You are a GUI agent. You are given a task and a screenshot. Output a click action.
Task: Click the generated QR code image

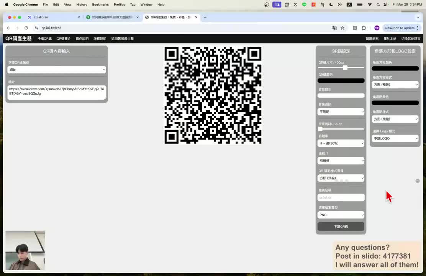coord(213,95)
